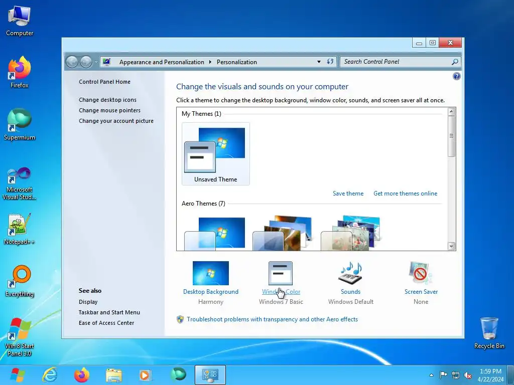Open Troubleshoot problems with transparency link
Viewport: 514px width, 385px height.
coord(272,319)
